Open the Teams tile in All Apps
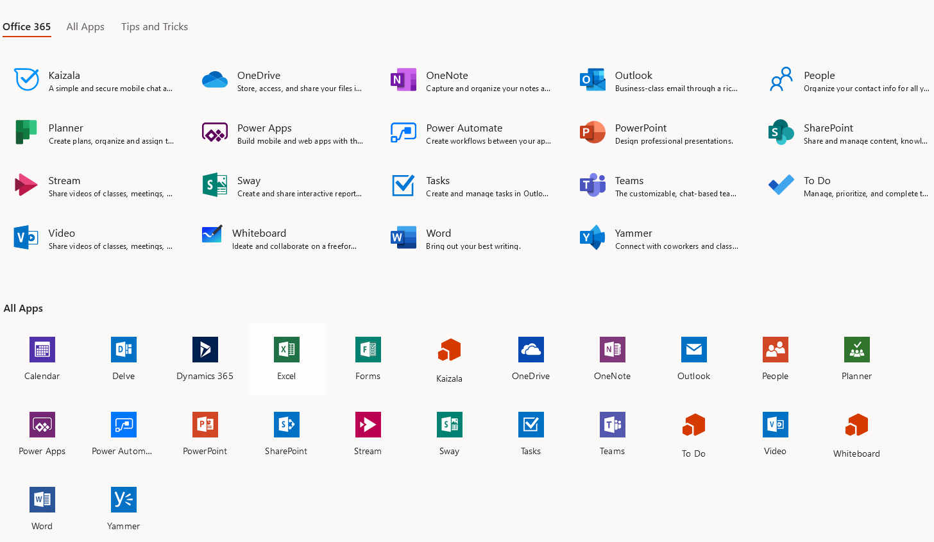This screenshot has height=542, width=934. [x=613, y=434]
